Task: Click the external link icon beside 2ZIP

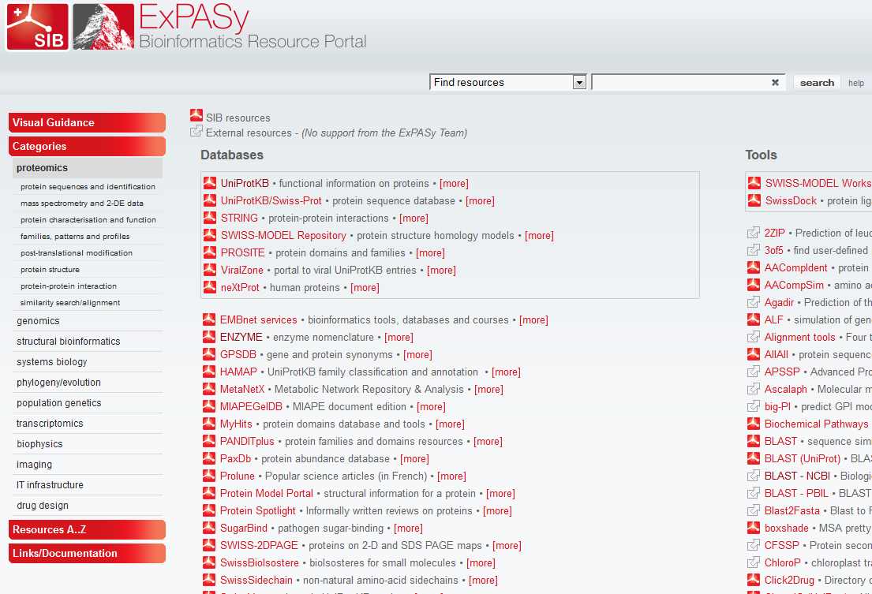Action: (754, 232)
